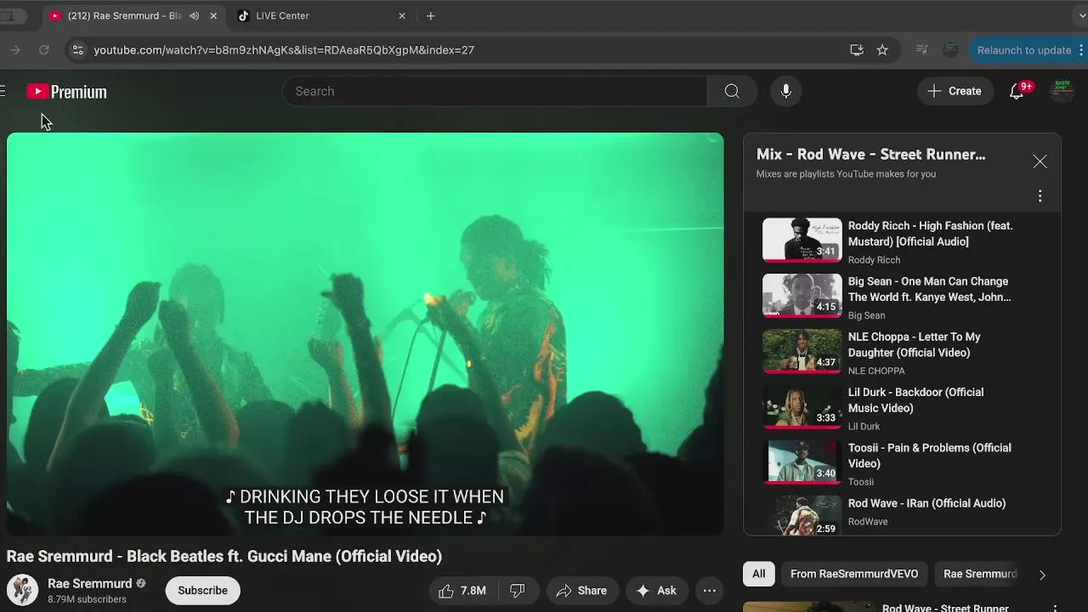Click the video player to pause
The width and height of the screenshot is (1088, 612).
(365, 334)
